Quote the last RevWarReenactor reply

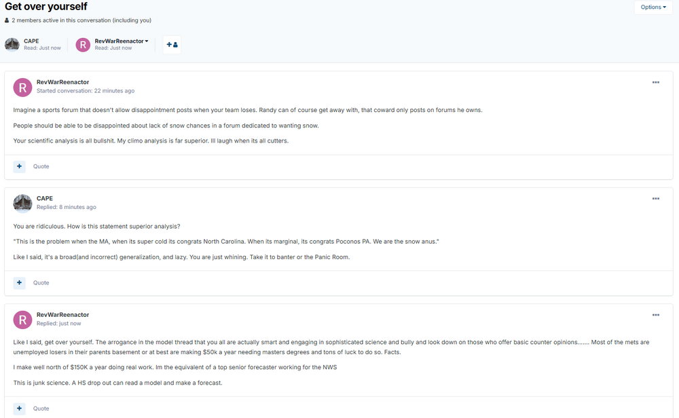41,408
